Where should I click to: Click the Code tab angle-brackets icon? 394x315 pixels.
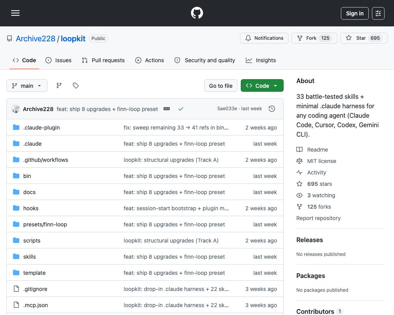(x=16, y=60)
